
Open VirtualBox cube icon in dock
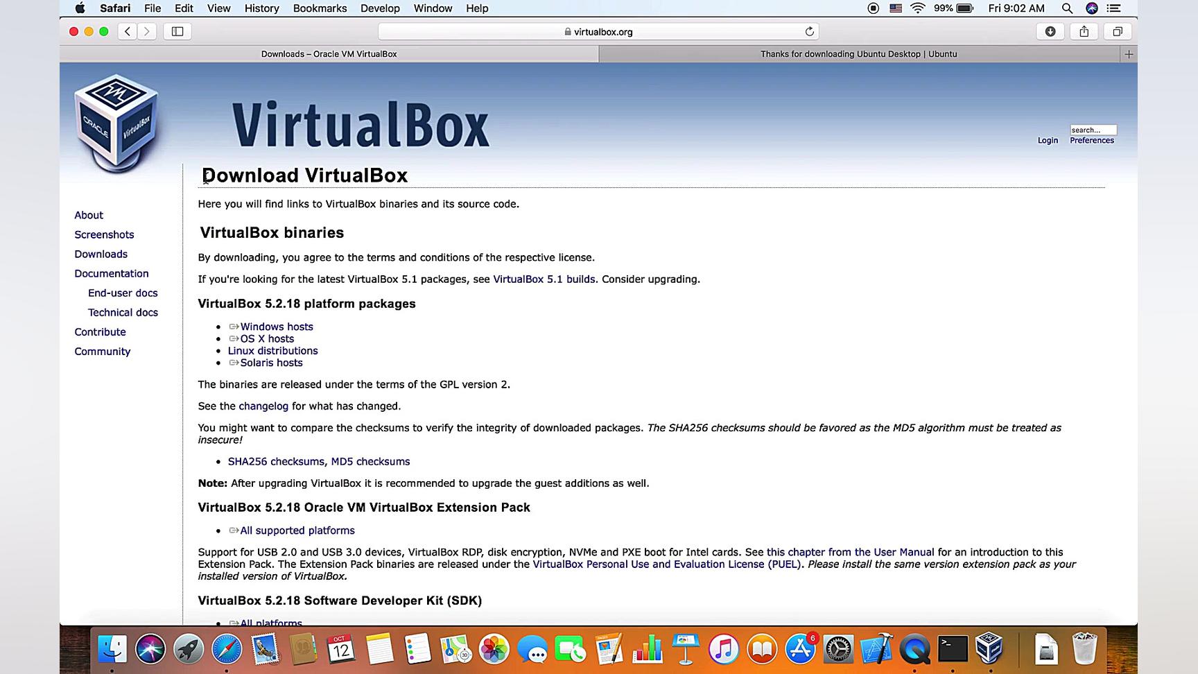989,650
